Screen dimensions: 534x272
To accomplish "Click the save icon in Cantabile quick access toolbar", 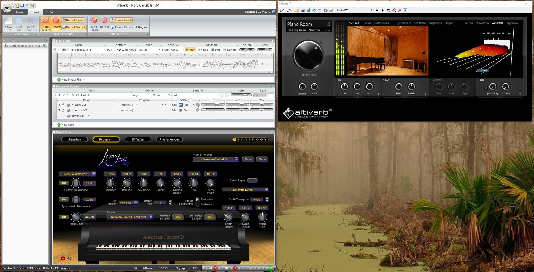I will (22, 6).
